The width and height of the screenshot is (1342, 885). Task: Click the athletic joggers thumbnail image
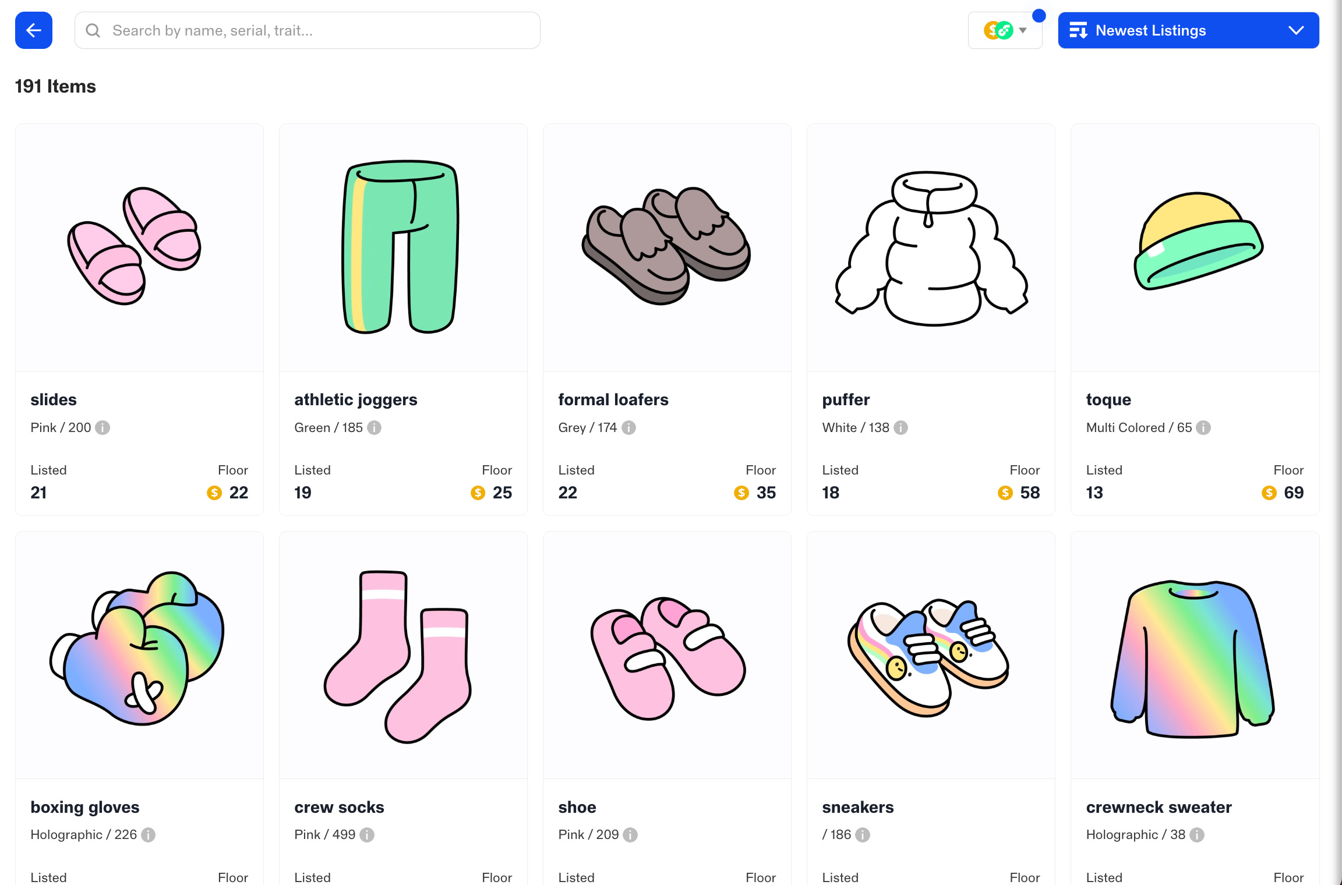coord(402,247)
